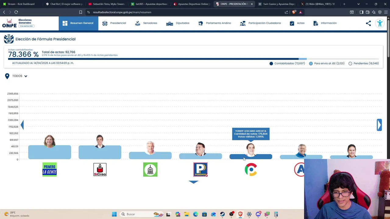The height and width of the screenshot is (219, 390).
Task: Click the Podemos party logo
Action: 200,169
